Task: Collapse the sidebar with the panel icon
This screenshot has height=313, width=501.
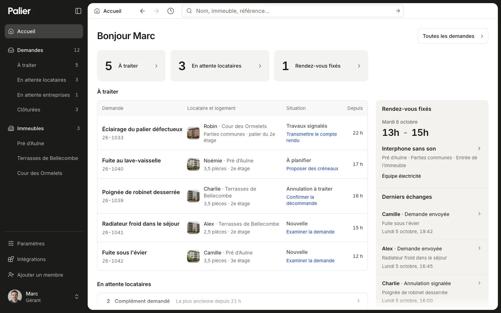Action: tap(78, 11)
